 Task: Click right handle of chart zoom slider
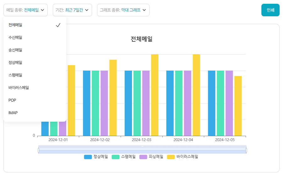pyautogui.click(x=246, y=151)
